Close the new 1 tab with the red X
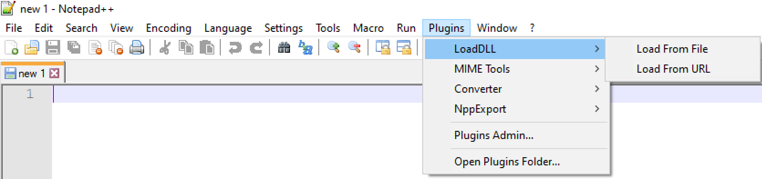The width and height of the screenshot is (762, 179). pyautogui.click(x=54, y=73)
